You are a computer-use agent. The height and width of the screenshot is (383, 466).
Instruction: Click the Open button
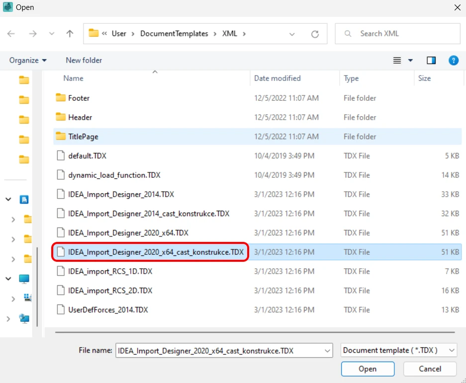point(368,369)
